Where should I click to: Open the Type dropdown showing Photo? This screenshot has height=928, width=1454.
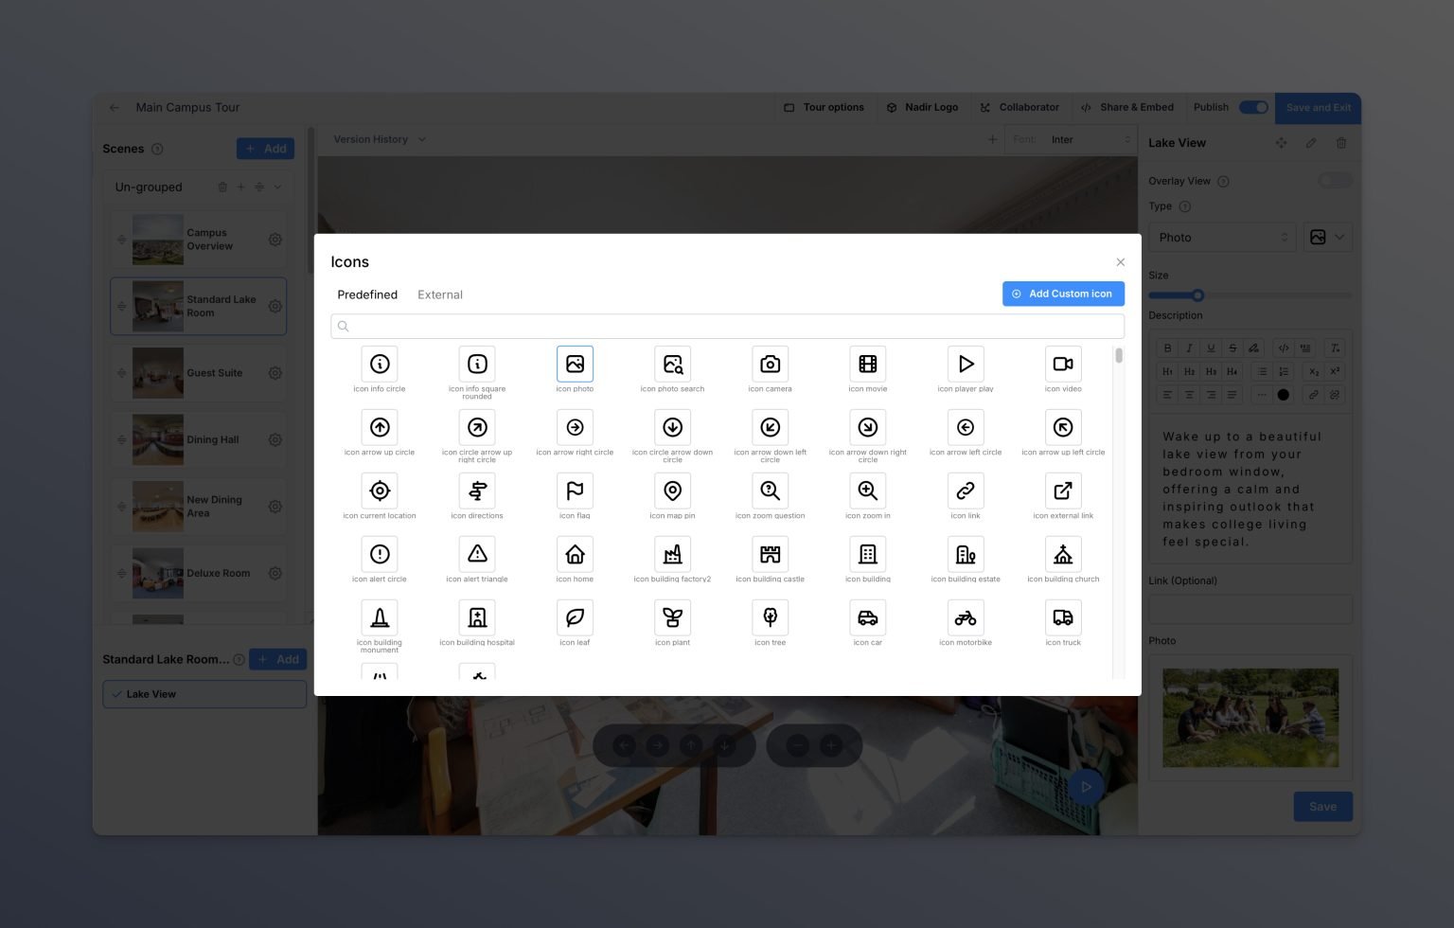coord(1221,238)
